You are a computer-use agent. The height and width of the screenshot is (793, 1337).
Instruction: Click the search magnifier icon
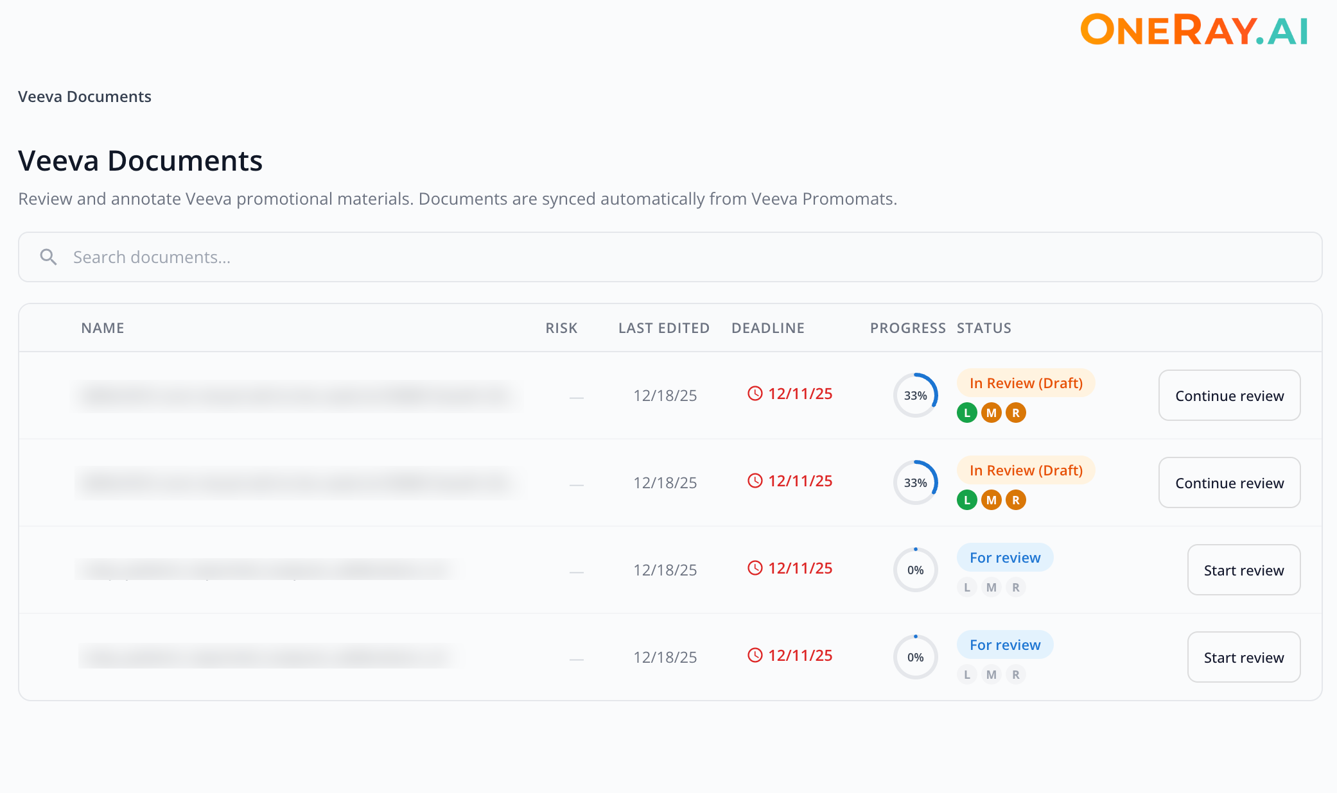48,257
